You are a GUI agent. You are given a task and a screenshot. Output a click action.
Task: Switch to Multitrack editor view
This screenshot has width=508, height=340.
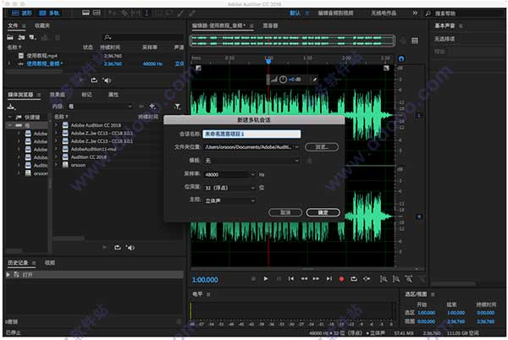pyautogui.click(x=49, y=13)
